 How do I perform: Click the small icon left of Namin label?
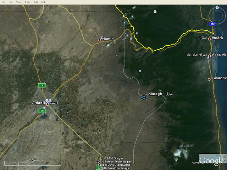click(x=102, y=38)
